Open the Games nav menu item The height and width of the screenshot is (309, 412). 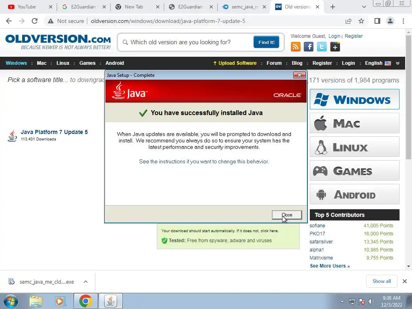pos(87,63)
